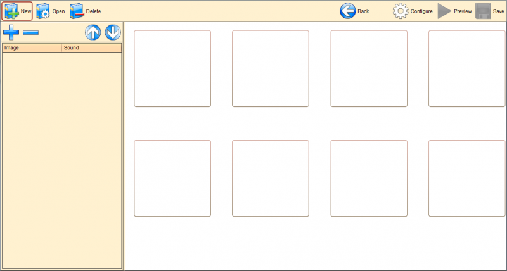
Task: Click the Image column header
Action: point(32,47)
